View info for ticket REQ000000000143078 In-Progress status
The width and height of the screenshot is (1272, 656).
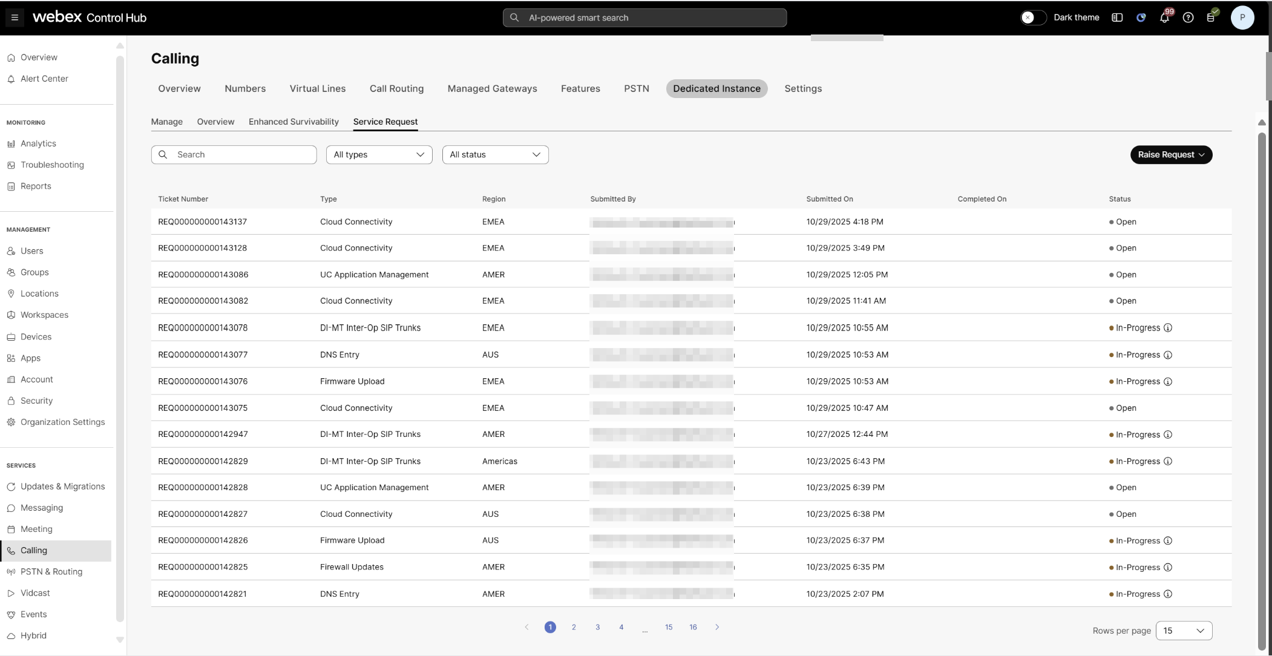[1167, 327]
